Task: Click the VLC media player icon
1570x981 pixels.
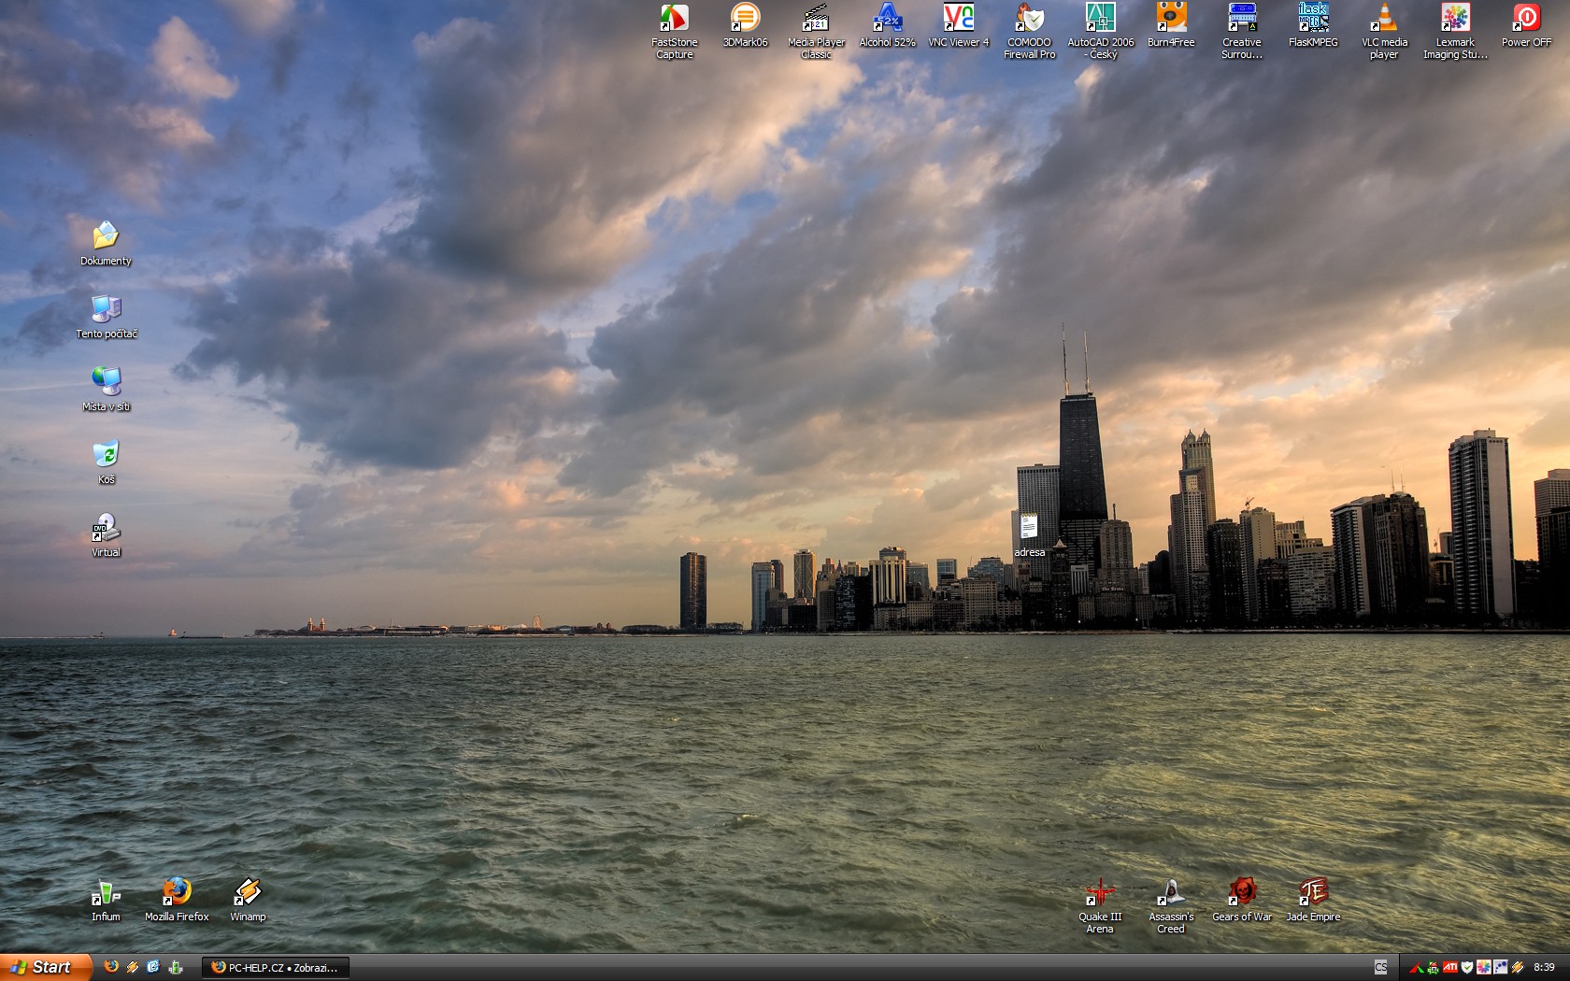Action: pos(1384,19)
